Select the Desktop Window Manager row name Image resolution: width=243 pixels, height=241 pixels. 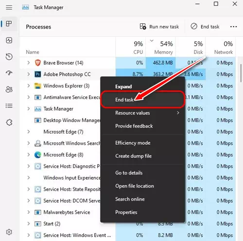point(72,120)
